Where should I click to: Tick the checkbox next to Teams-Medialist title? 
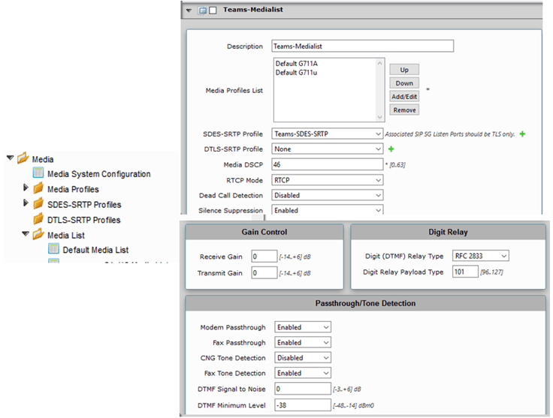click(212, 11)
